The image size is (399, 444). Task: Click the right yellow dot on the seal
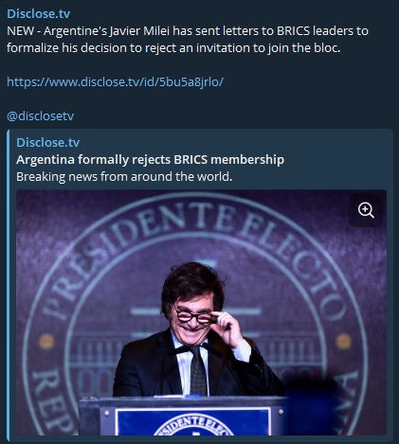[x=344, y=341]
